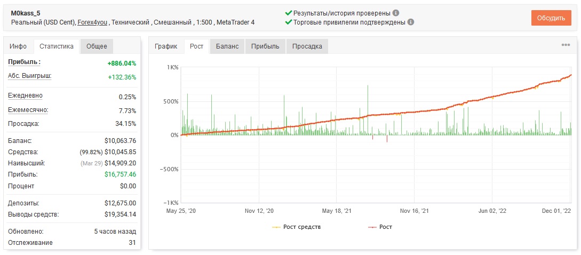Open the Forex4you broker link
This screenshot has height=255, width=581.
tap(92, 22)
